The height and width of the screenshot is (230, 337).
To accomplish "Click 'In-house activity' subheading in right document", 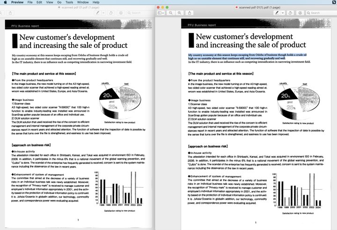I will 200,153.
